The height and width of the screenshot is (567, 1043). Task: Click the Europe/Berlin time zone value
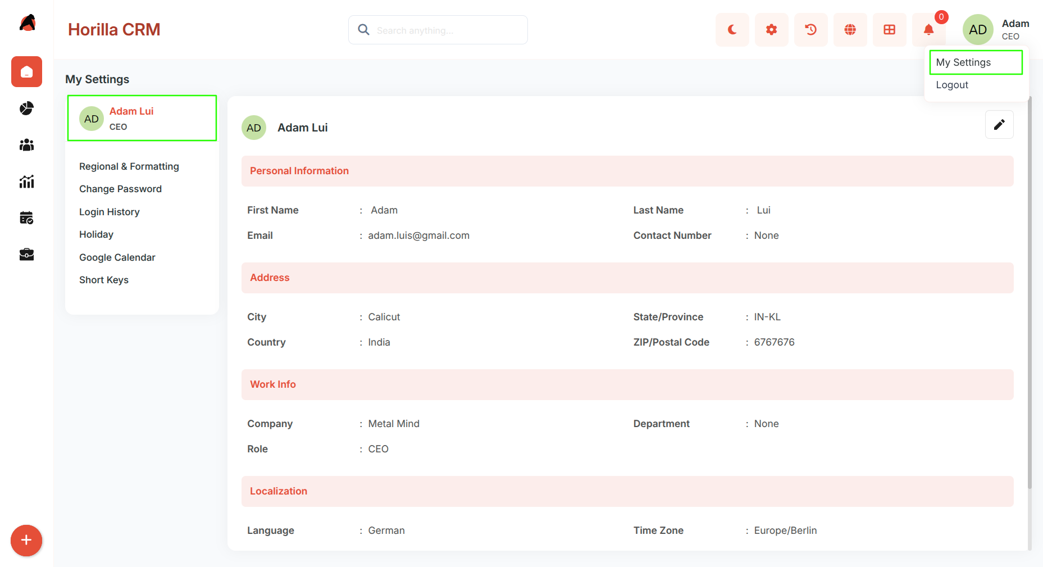point(785,530)
